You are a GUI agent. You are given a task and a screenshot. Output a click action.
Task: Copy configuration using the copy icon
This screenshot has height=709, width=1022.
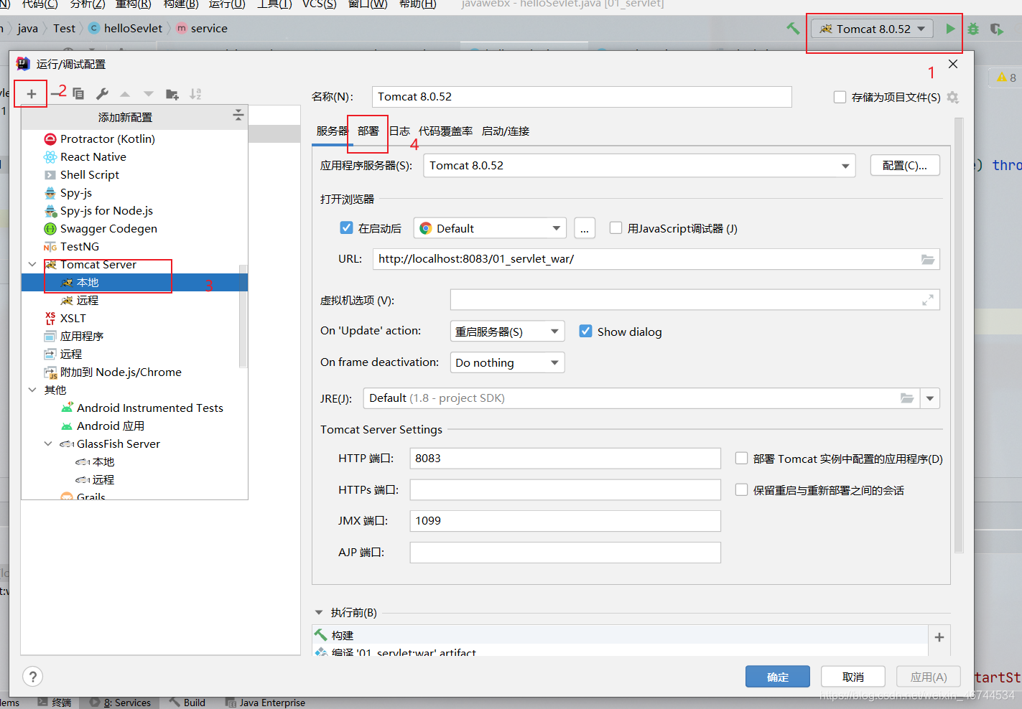pos(78,94)
